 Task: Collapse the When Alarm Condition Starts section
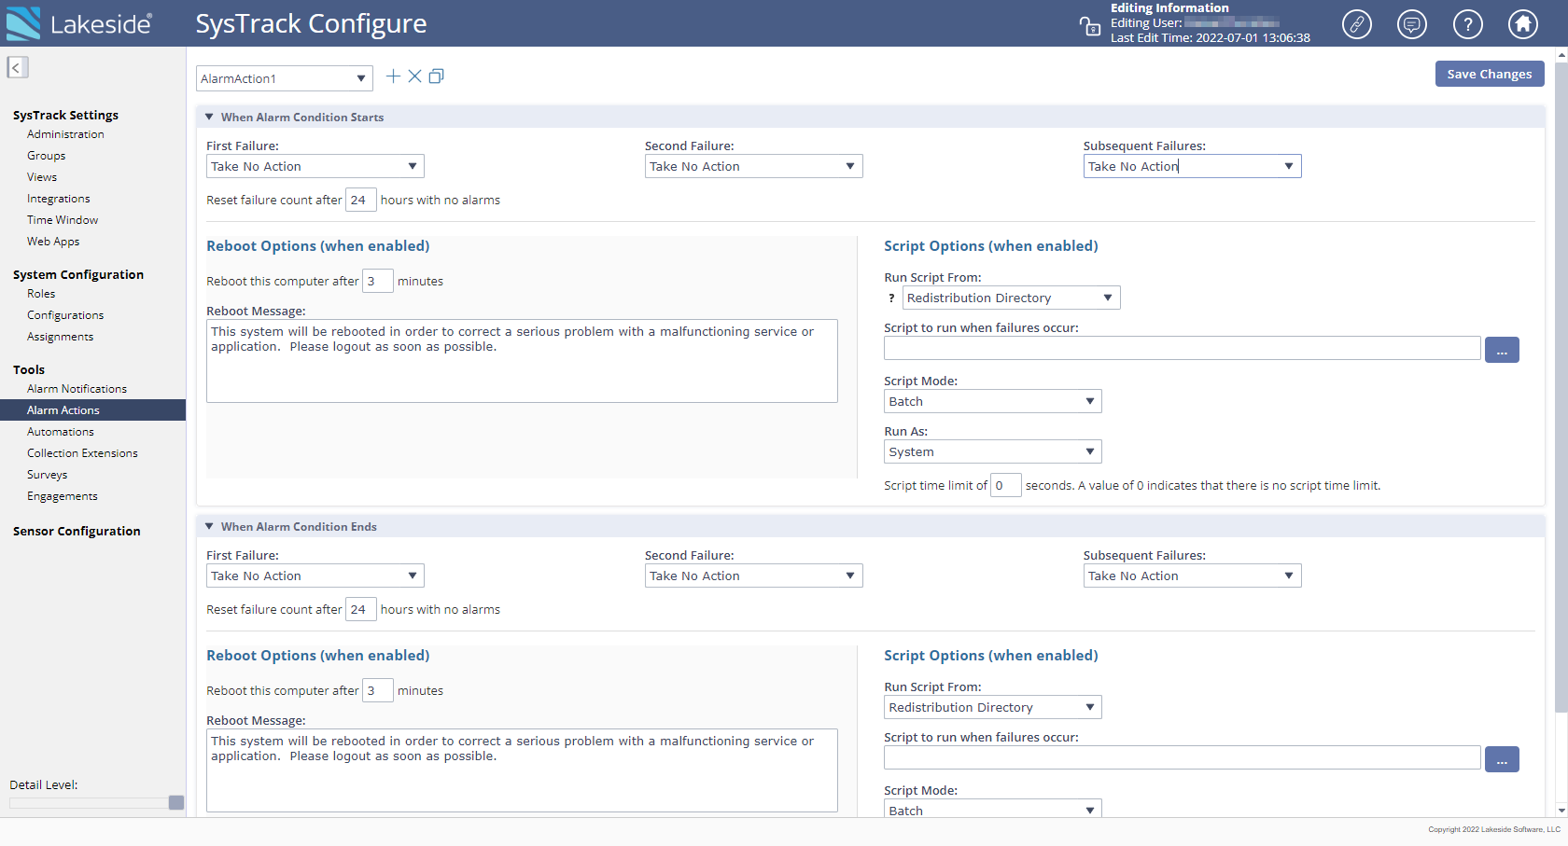209,118
